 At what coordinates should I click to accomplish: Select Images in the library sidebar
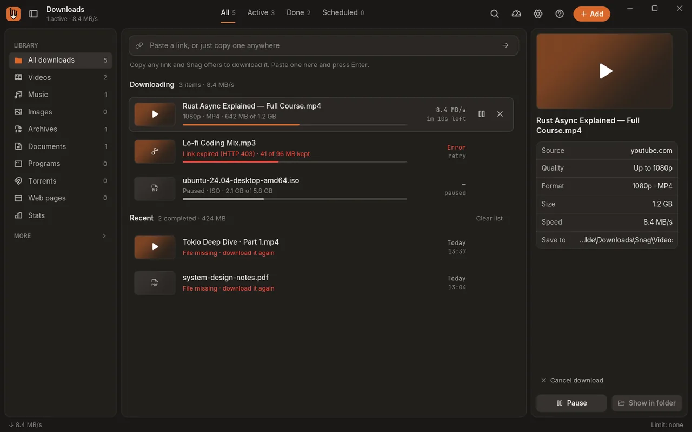tap(61, 112)
